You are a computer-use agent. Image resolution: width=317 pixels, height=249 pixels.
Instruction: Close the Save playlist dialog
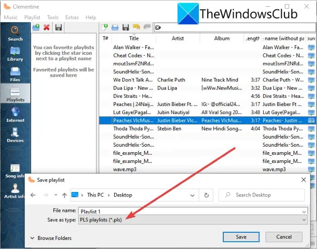(303, 180)
